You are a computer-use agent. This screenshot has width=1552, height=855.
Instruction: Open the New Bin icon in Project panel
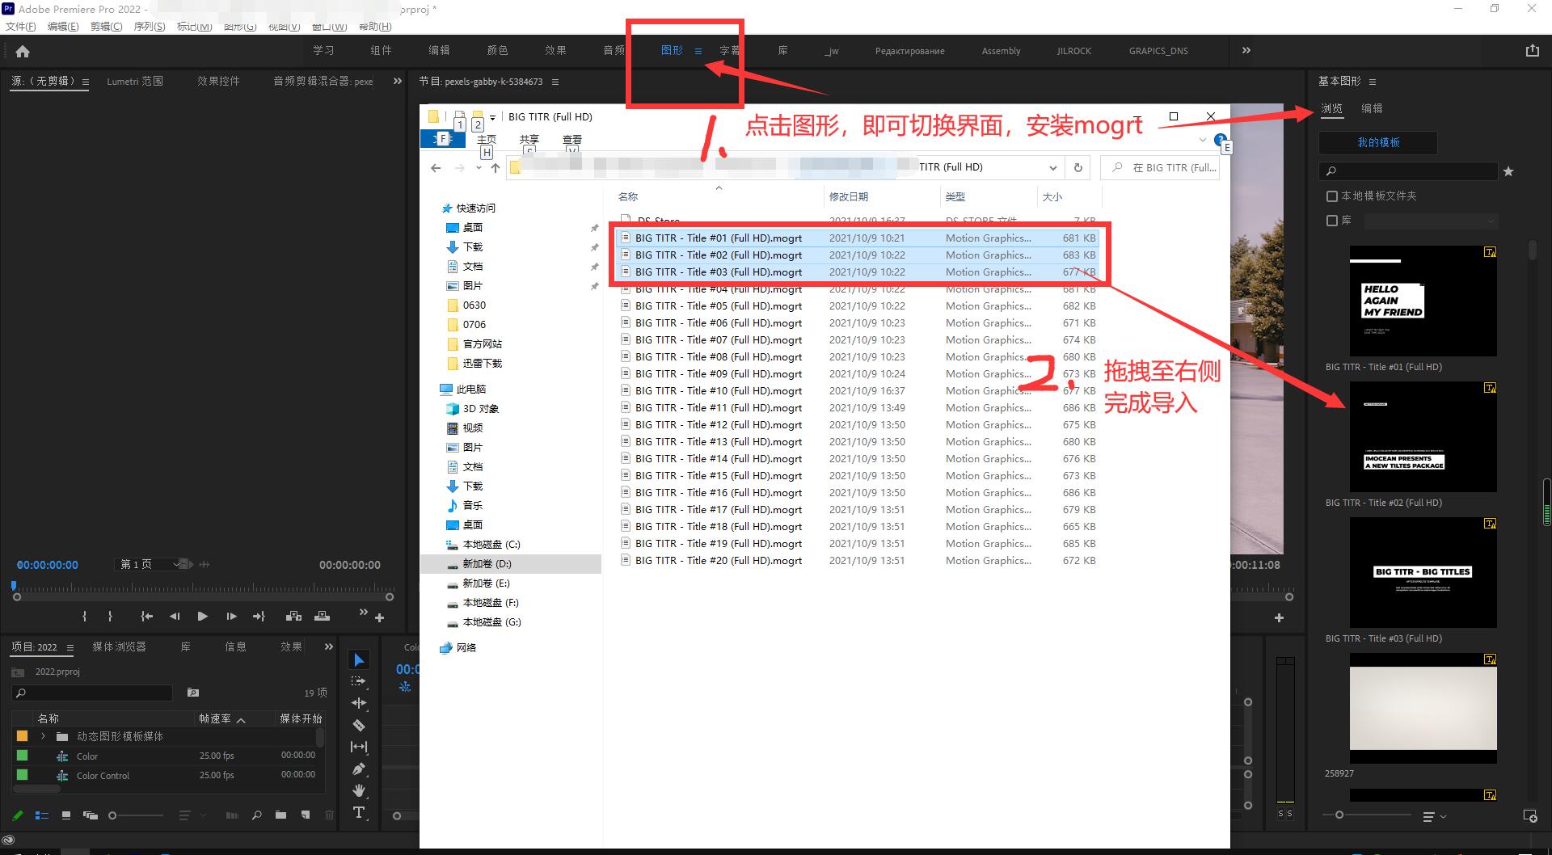pyautogui.click(x=280, y=815)
